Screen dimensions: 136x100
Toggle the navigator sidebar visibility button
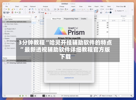coord(4,96)
